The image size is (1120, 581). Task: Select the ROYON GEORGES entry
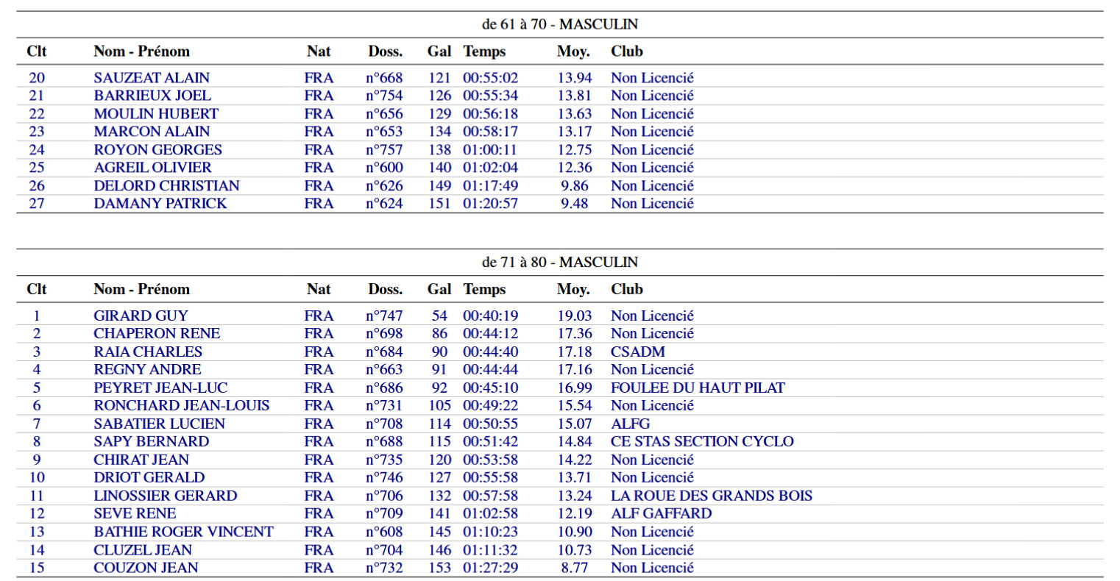157,150
